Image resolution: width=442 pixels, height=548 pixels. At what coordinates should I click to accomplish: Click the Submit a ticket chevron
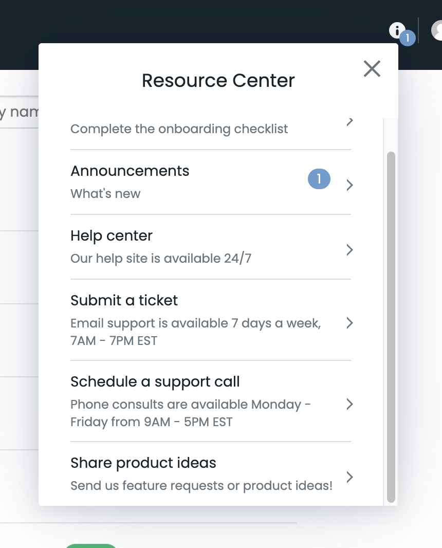pyautogui.click(x=349, y=323)
